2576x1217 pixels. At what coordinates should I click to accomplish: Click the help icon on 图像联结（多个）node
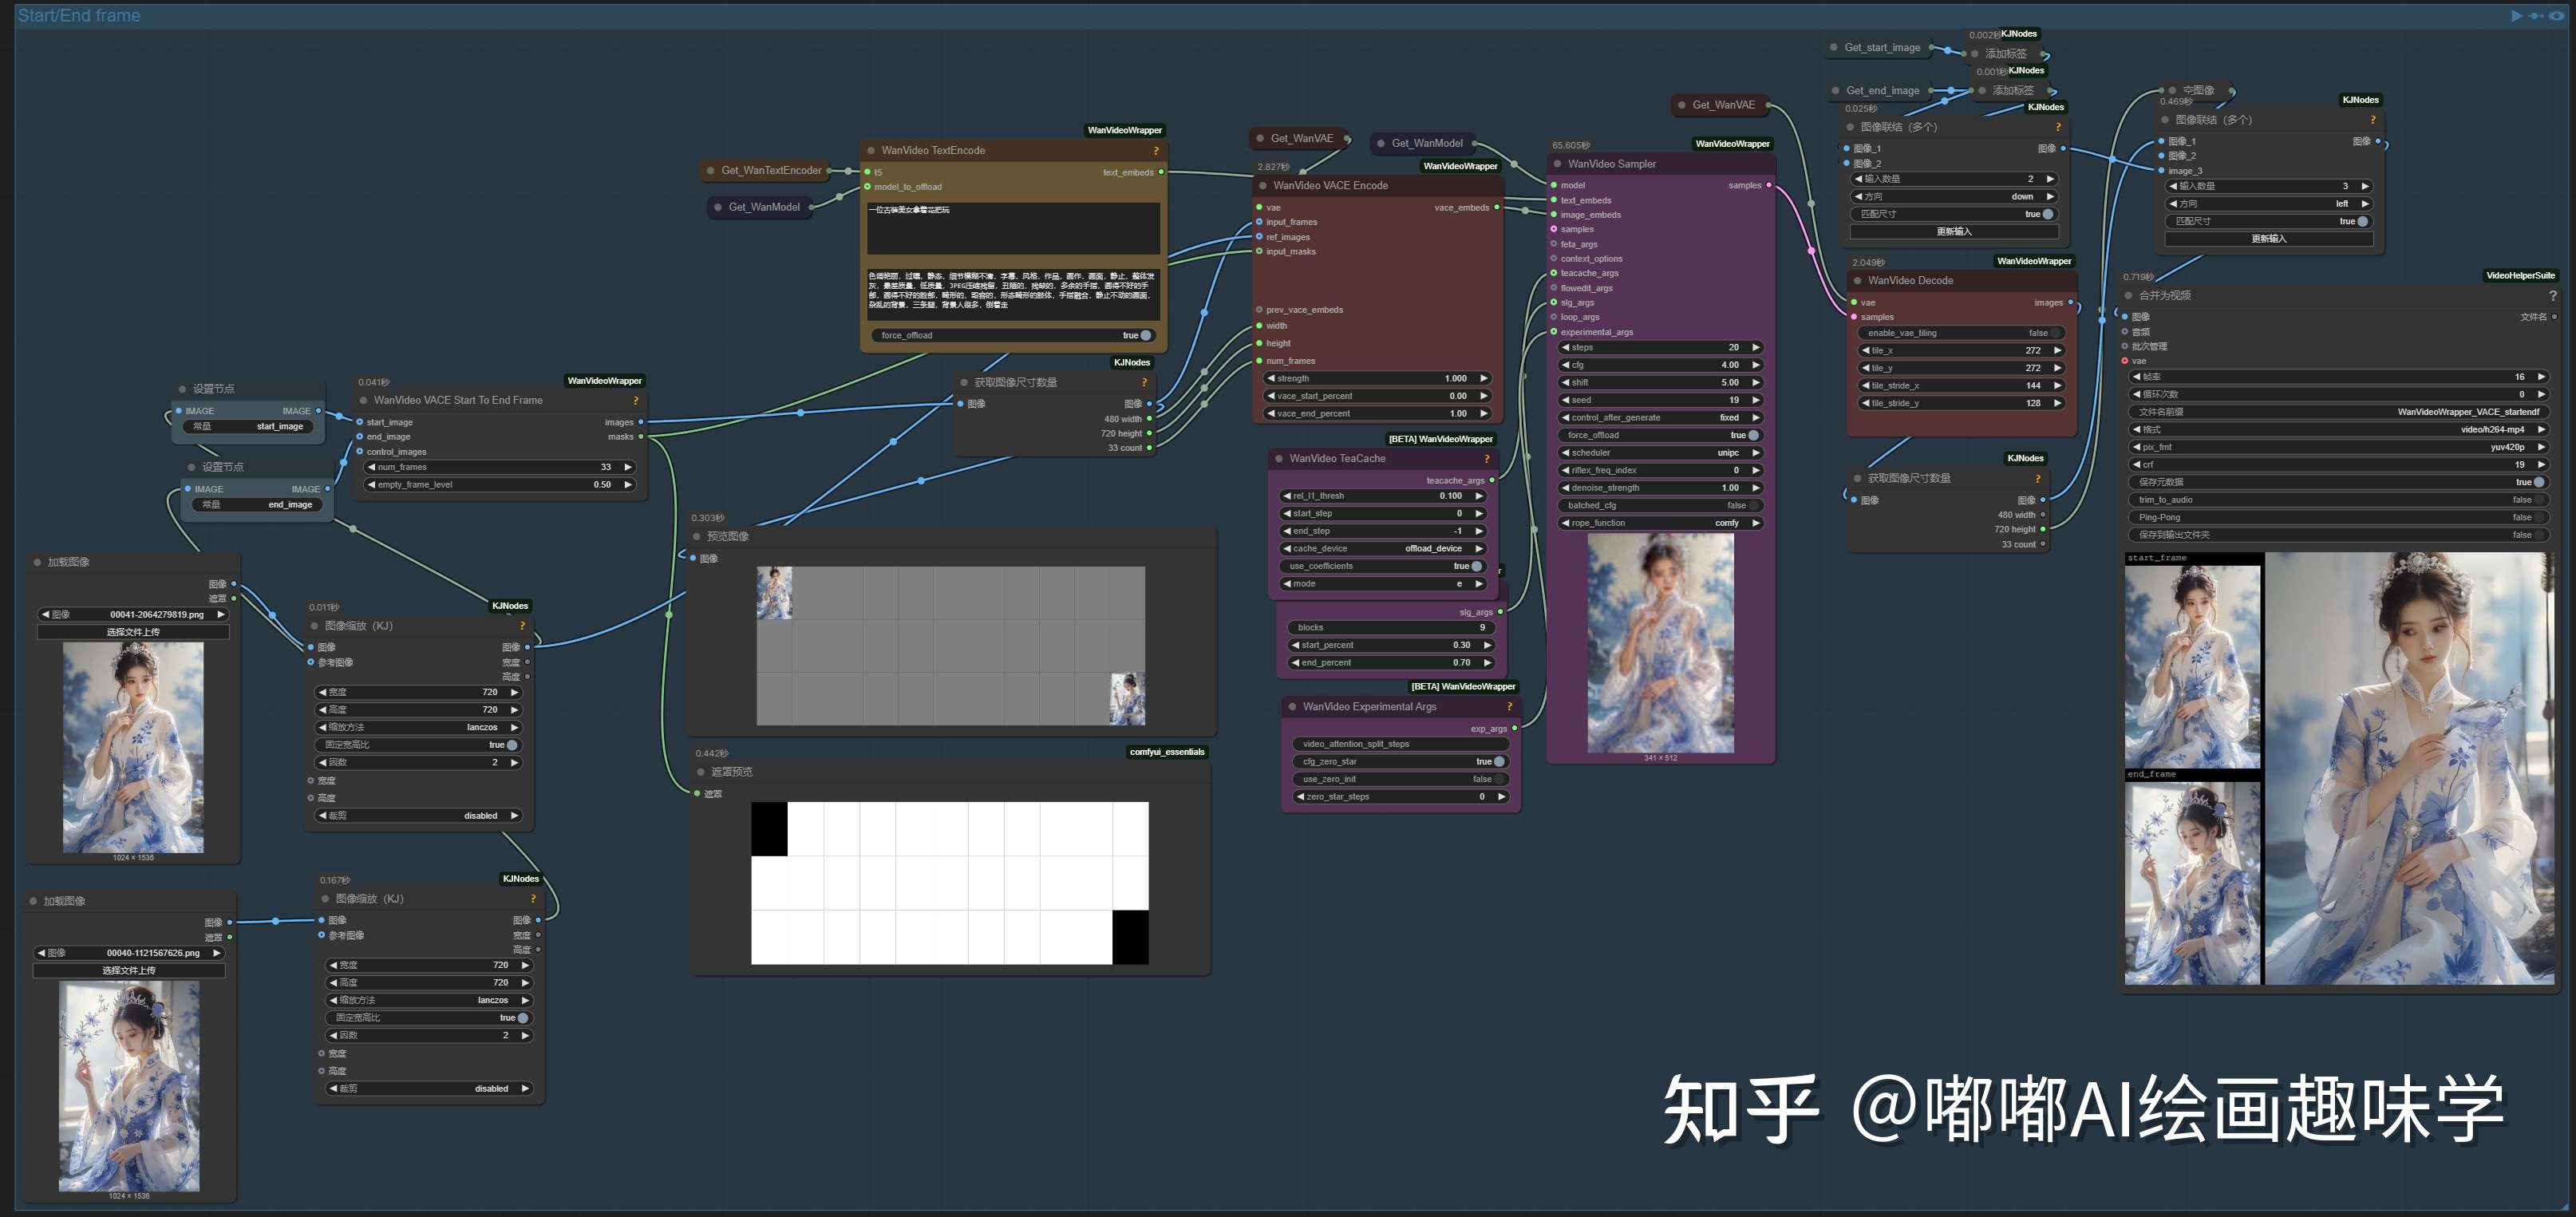click(x=2058, y=127)
